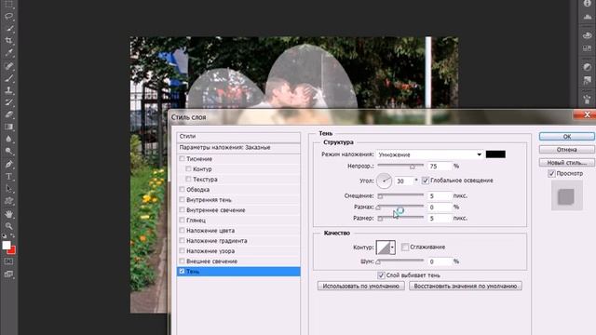Select the Crop tool

(8, 40)
